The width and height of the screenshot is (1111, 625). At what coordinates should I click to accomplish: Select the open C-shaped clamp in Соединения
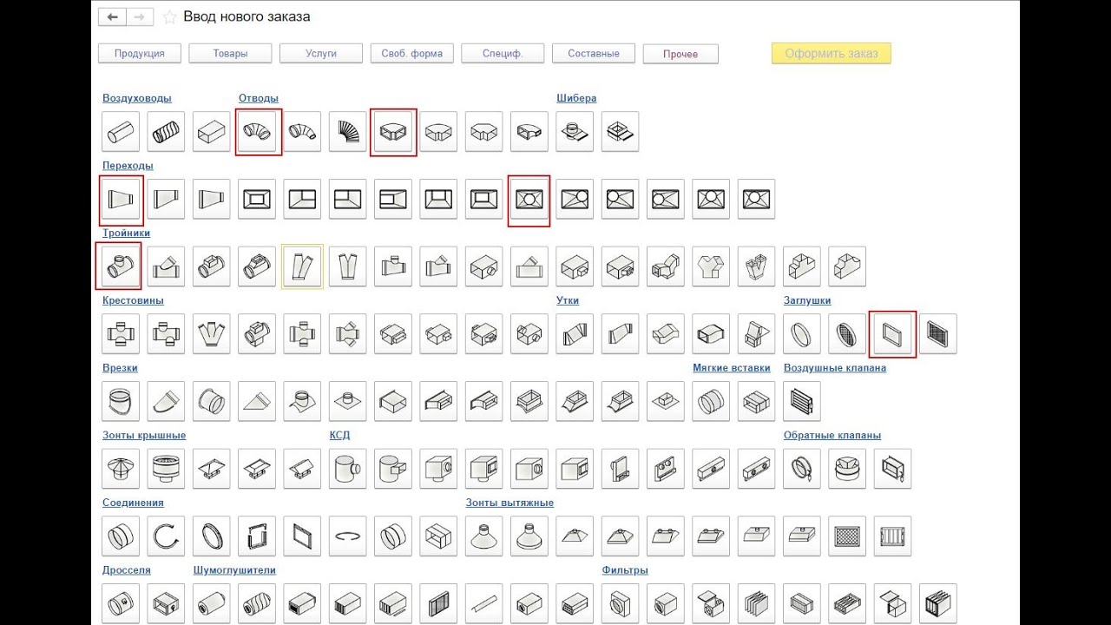166,536
